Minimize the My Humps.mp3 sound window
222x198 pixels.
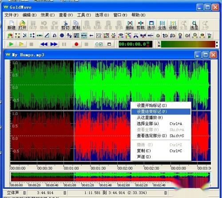point(198,55)
